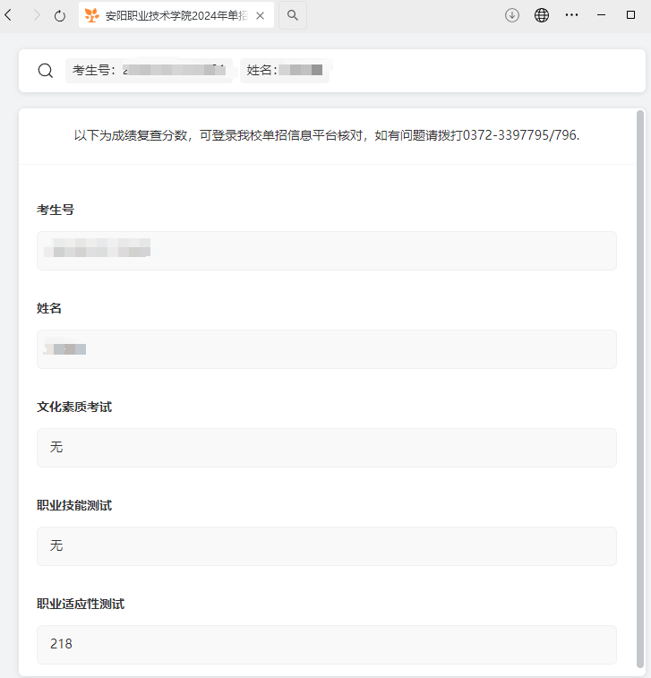The height and width of the screenshot is (678, 651).
Task: Open the three-dot more options menu
Action: point(571,15)
